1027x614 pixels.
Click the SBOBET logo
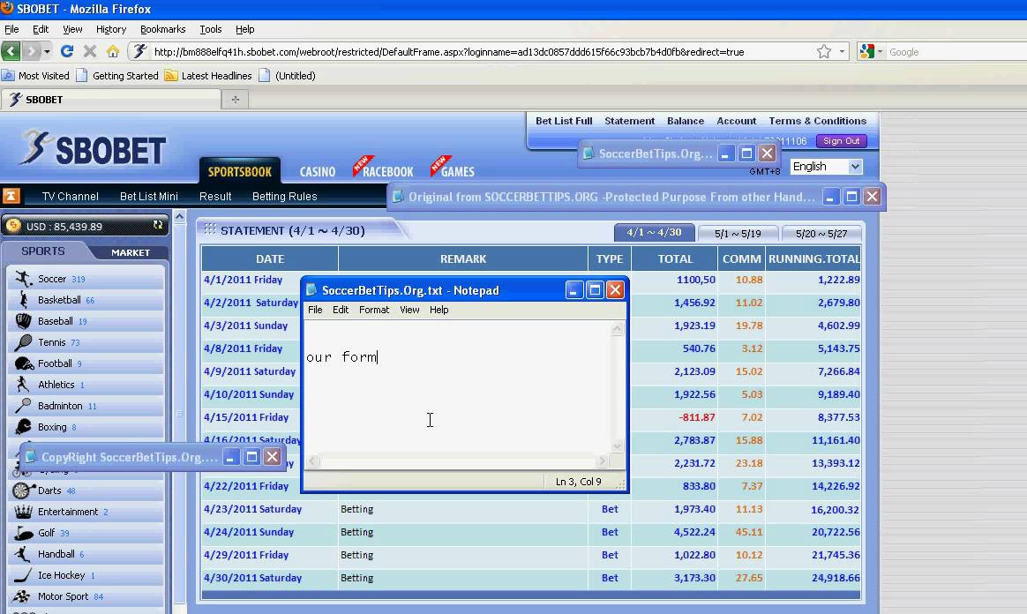93,148
